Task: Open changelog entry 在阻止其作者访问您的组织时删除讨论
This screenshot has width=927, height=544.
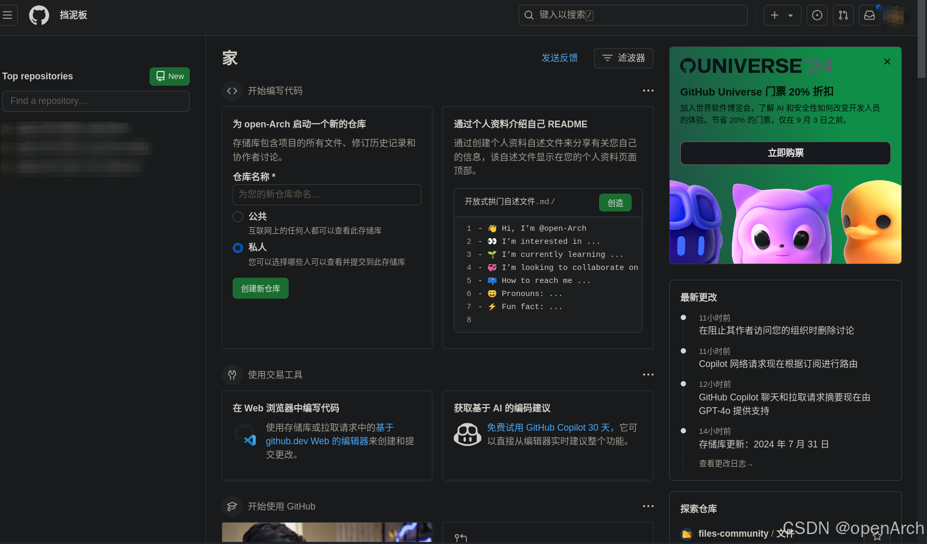Action: [776, 330]
